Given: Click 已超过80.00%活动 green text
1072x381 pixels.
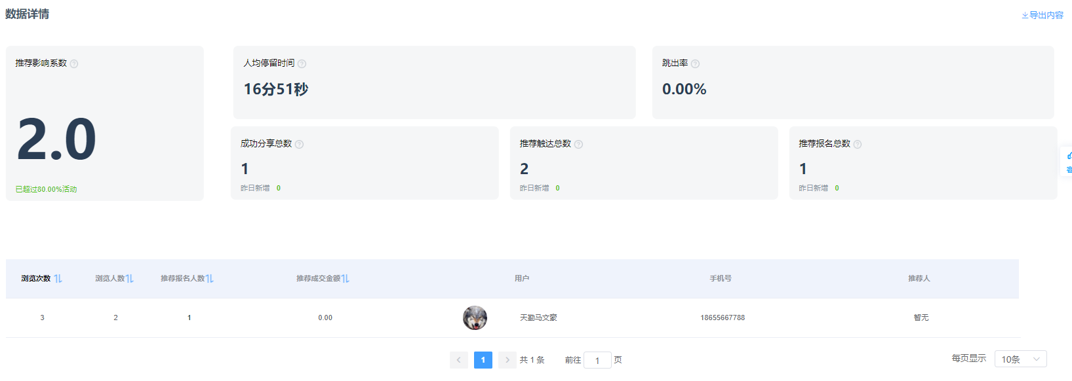Looking at the screenshot, I should 46,189.
